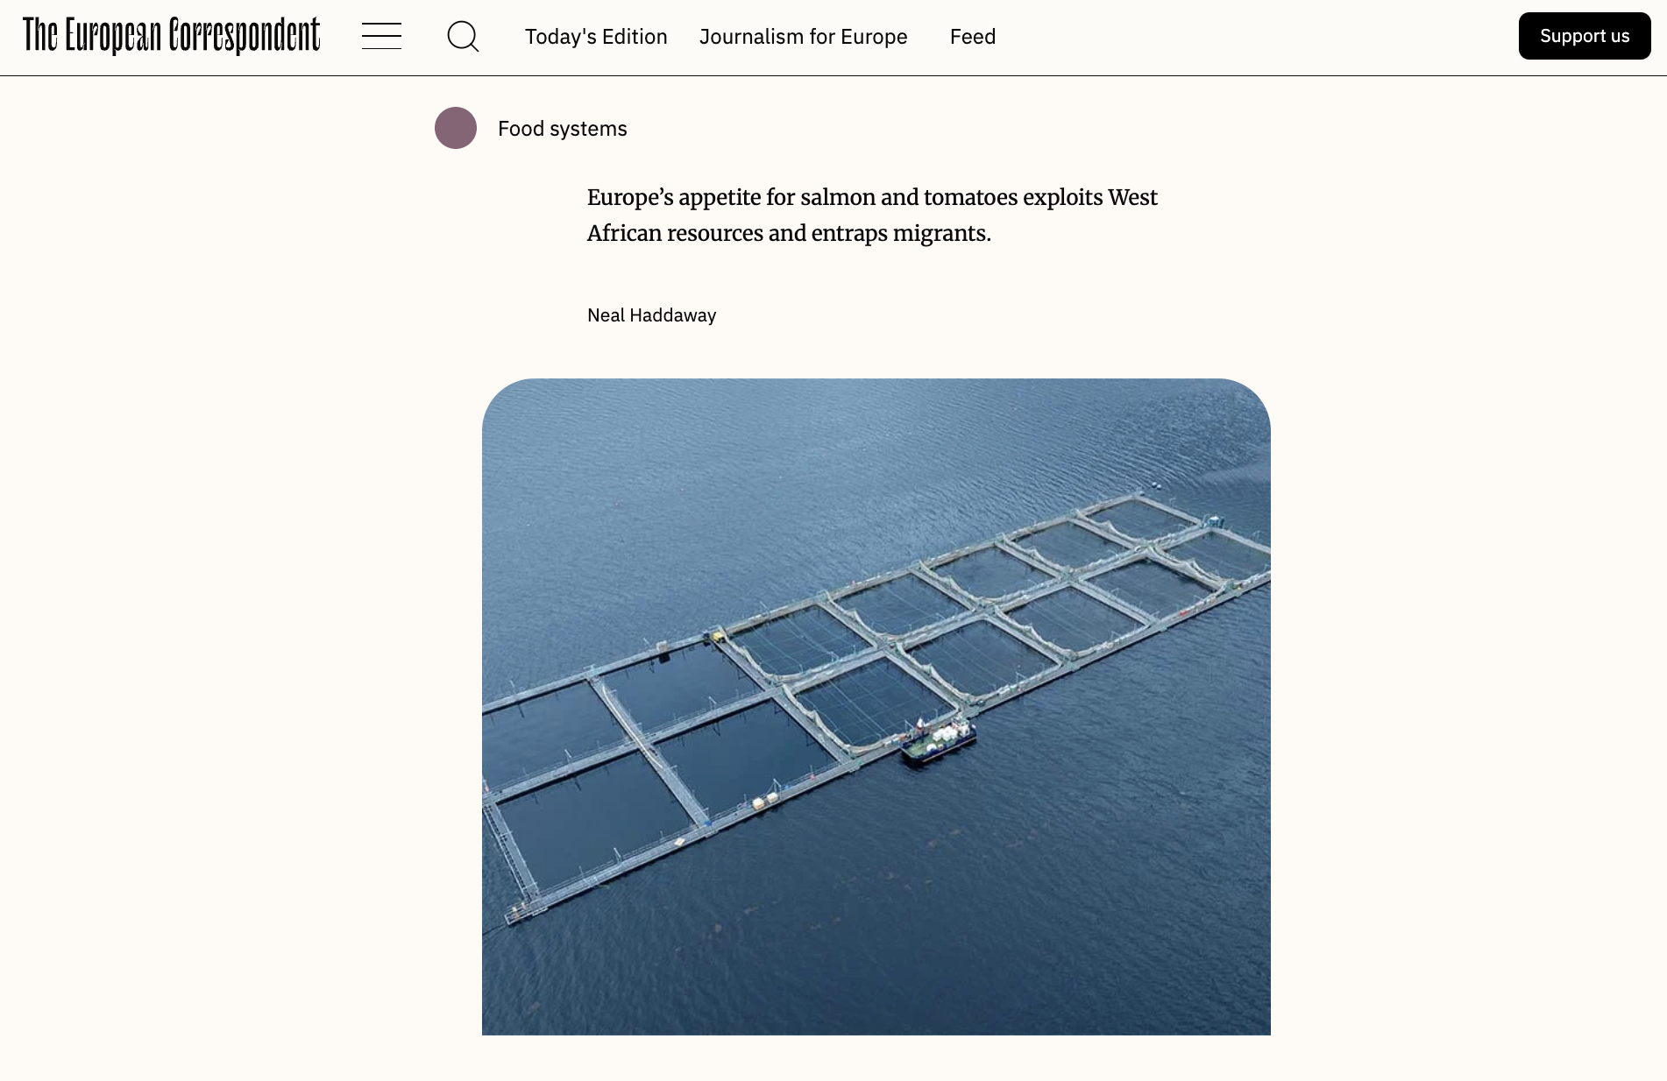Screen dimensions: 1667x1081
Task: Select the Food systems category label
Action: [563, 129]
